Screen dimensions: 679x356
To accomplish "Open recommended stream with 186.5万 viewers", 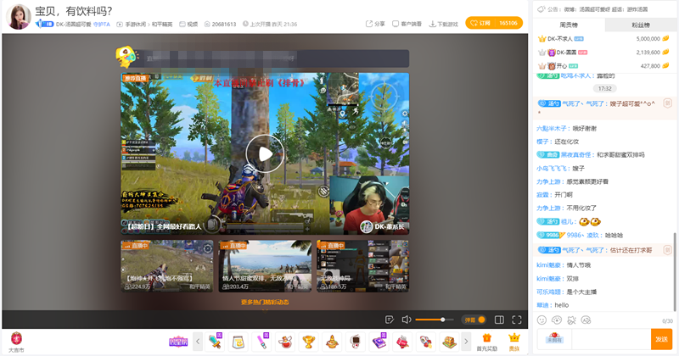I will (363, 266).
